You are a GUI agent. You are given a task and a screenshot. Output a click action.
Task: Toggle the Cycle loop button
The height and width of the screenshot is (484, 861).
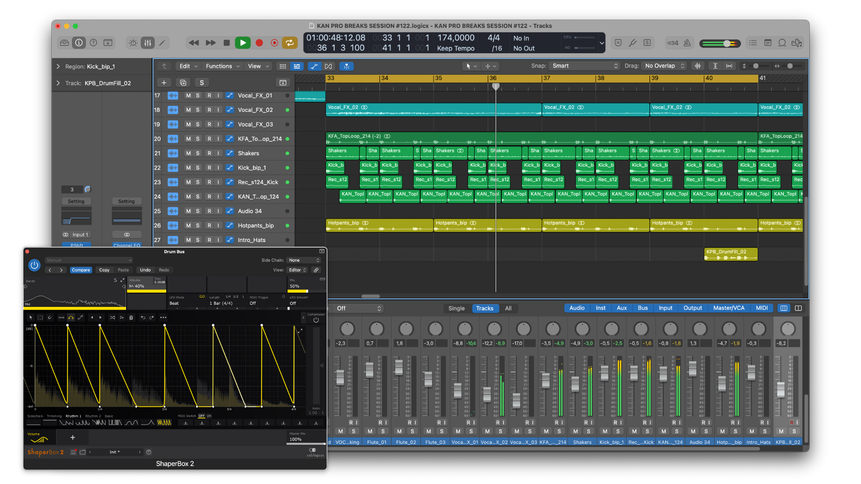(x=290, y=43)
